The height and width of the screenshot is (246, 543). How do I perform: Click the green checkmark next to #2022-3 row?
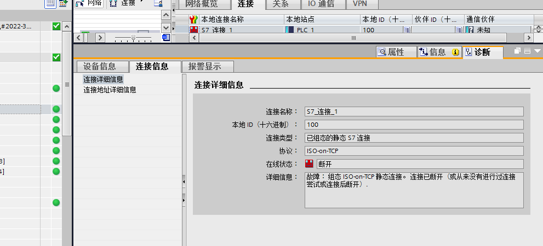click(x=56, y=26)
